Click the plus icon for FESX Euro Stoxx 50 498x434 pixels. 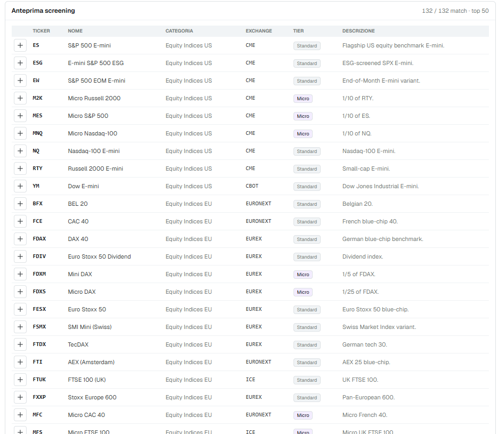click(20, 309)
